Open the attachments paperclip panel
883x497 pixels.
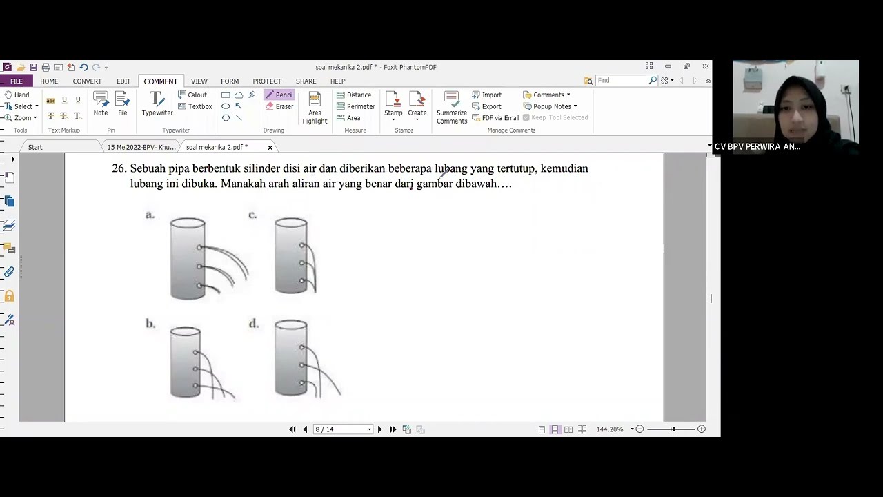click(x=9, y=272)
